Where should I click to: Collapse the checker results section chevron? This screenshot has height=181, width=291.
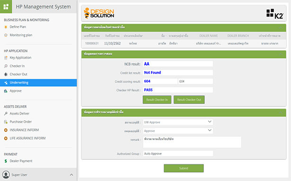point(281,54)
